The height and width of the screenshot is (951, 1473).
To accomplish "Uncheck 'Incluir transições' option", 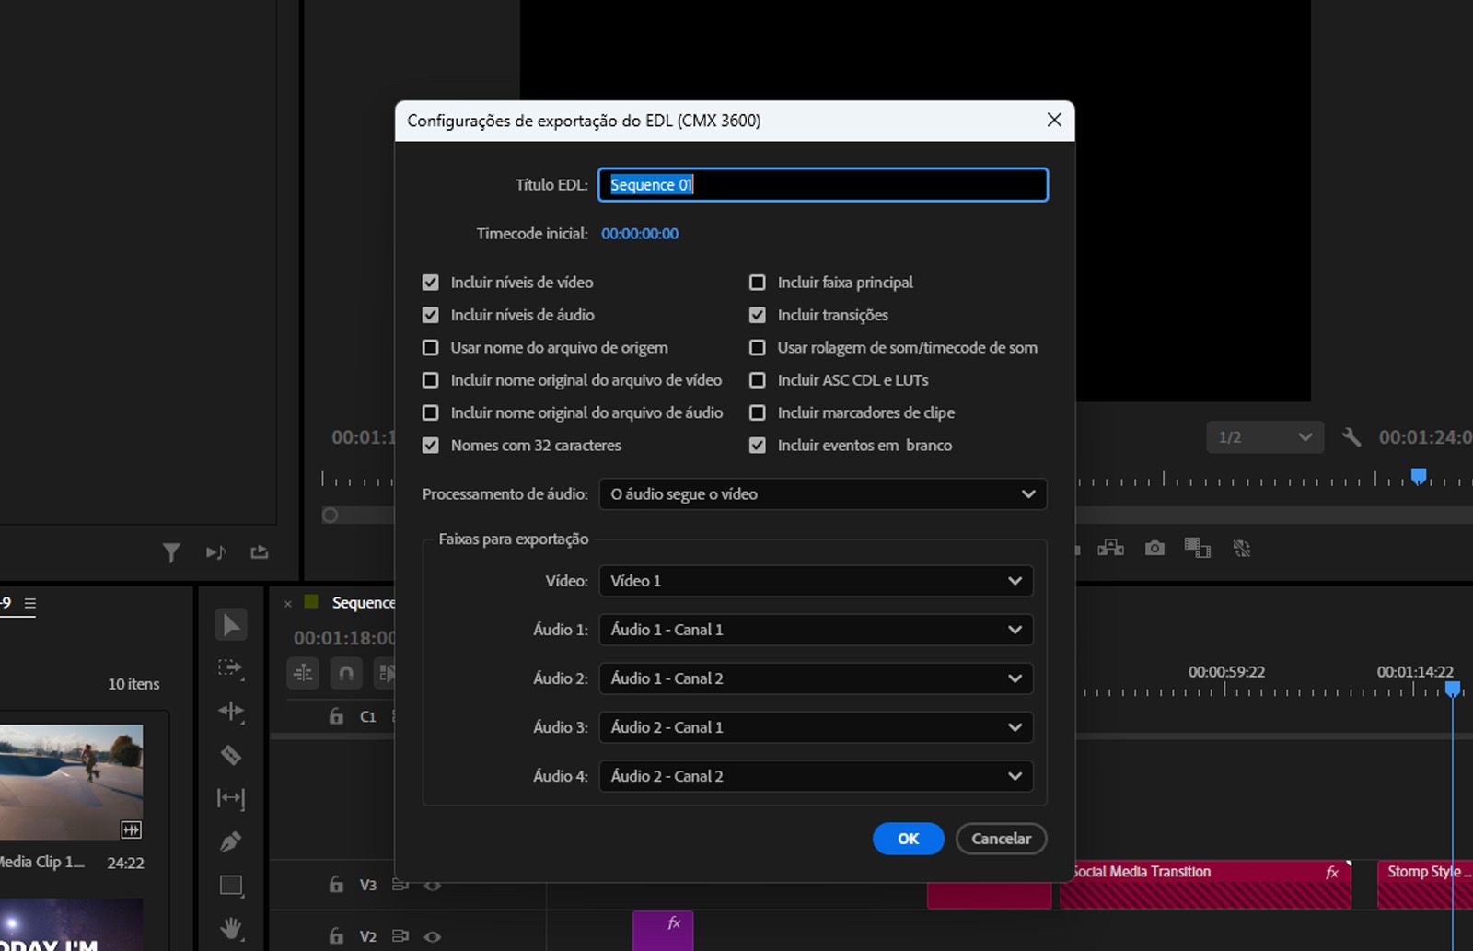I will [x=758, y=315].
